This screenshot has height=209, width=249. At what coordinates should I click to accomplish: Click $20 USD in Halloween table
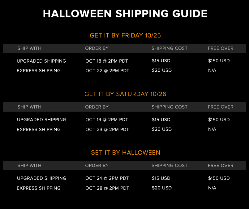click(162, 188)
